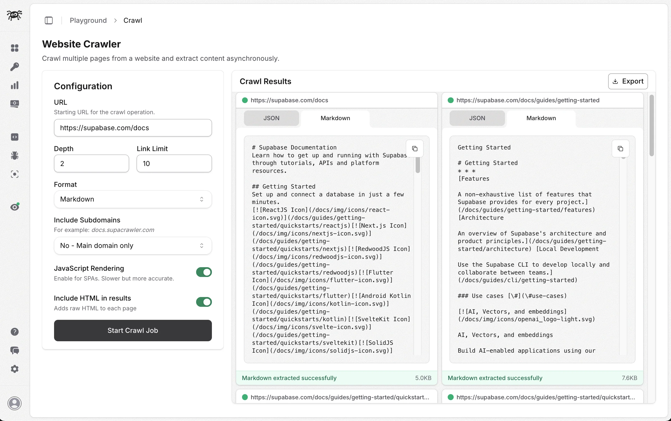This screenshot has height=421, width=671.
Task: Click the 5.0KB size label
Action: 423,378
